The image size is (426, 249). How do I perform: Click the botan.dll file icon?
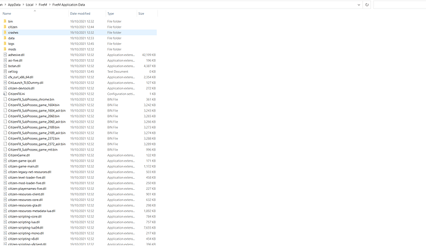point(5,66)
